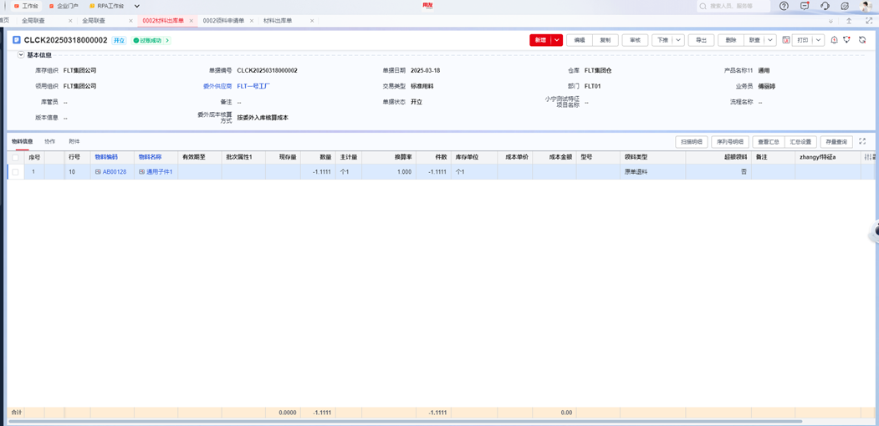Expand the tab list double-chevron

click(830, 21)
